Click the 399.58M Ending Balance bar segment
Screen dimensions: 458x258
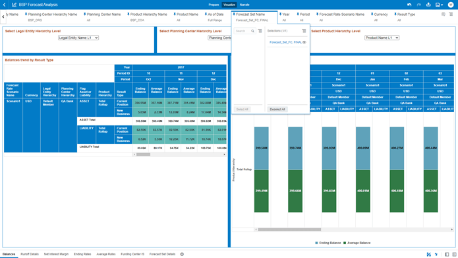262,148
